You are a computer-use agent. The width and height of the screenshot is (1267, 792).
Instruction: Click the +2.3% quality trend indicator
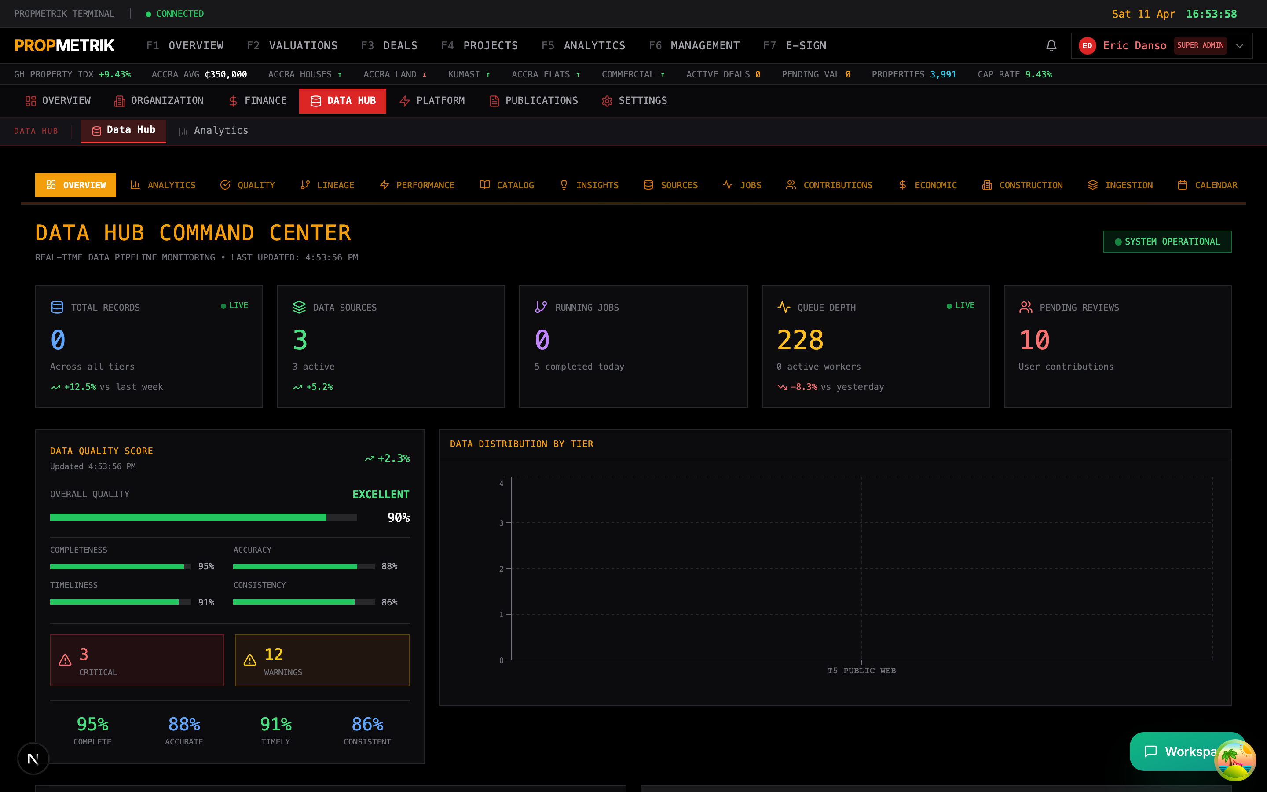(x=387, y=458)
